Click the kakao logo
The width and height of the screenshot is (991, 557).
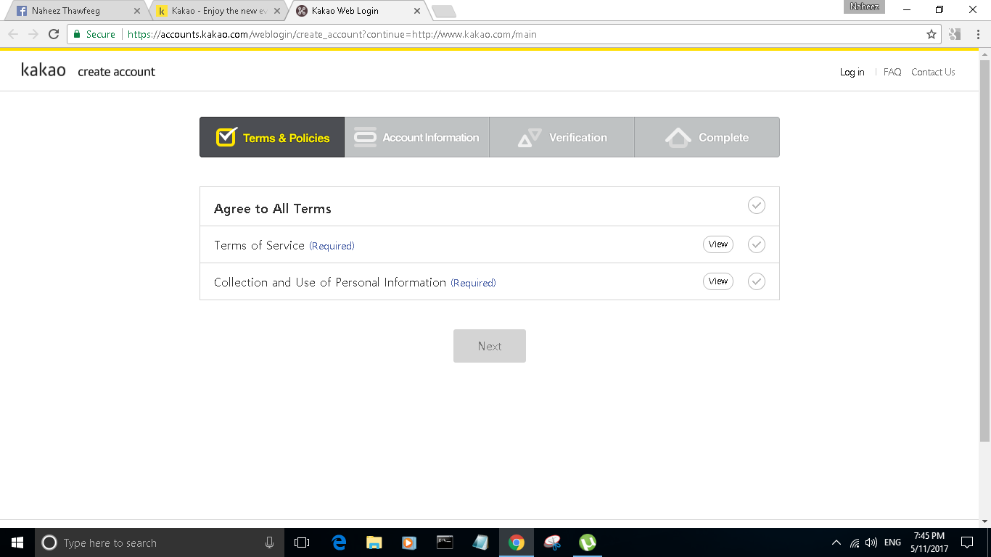[x=44, y=70]
